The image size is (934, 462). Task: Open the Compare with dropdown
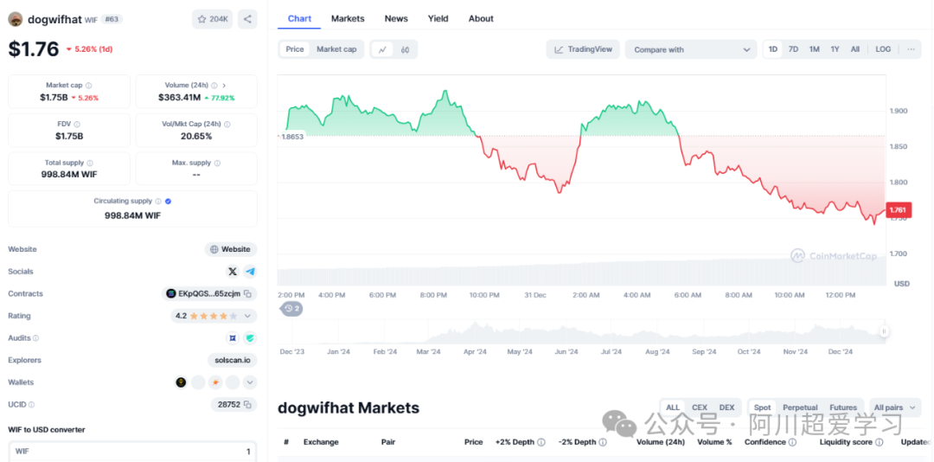click(x=691, y=49)
